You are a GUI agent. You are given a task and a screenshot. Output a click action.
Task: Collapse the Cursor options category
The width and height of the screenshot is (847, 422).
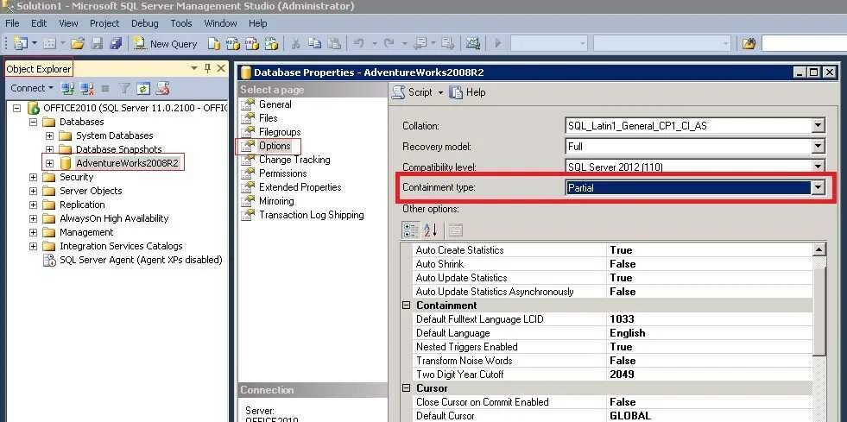(406, 388)
